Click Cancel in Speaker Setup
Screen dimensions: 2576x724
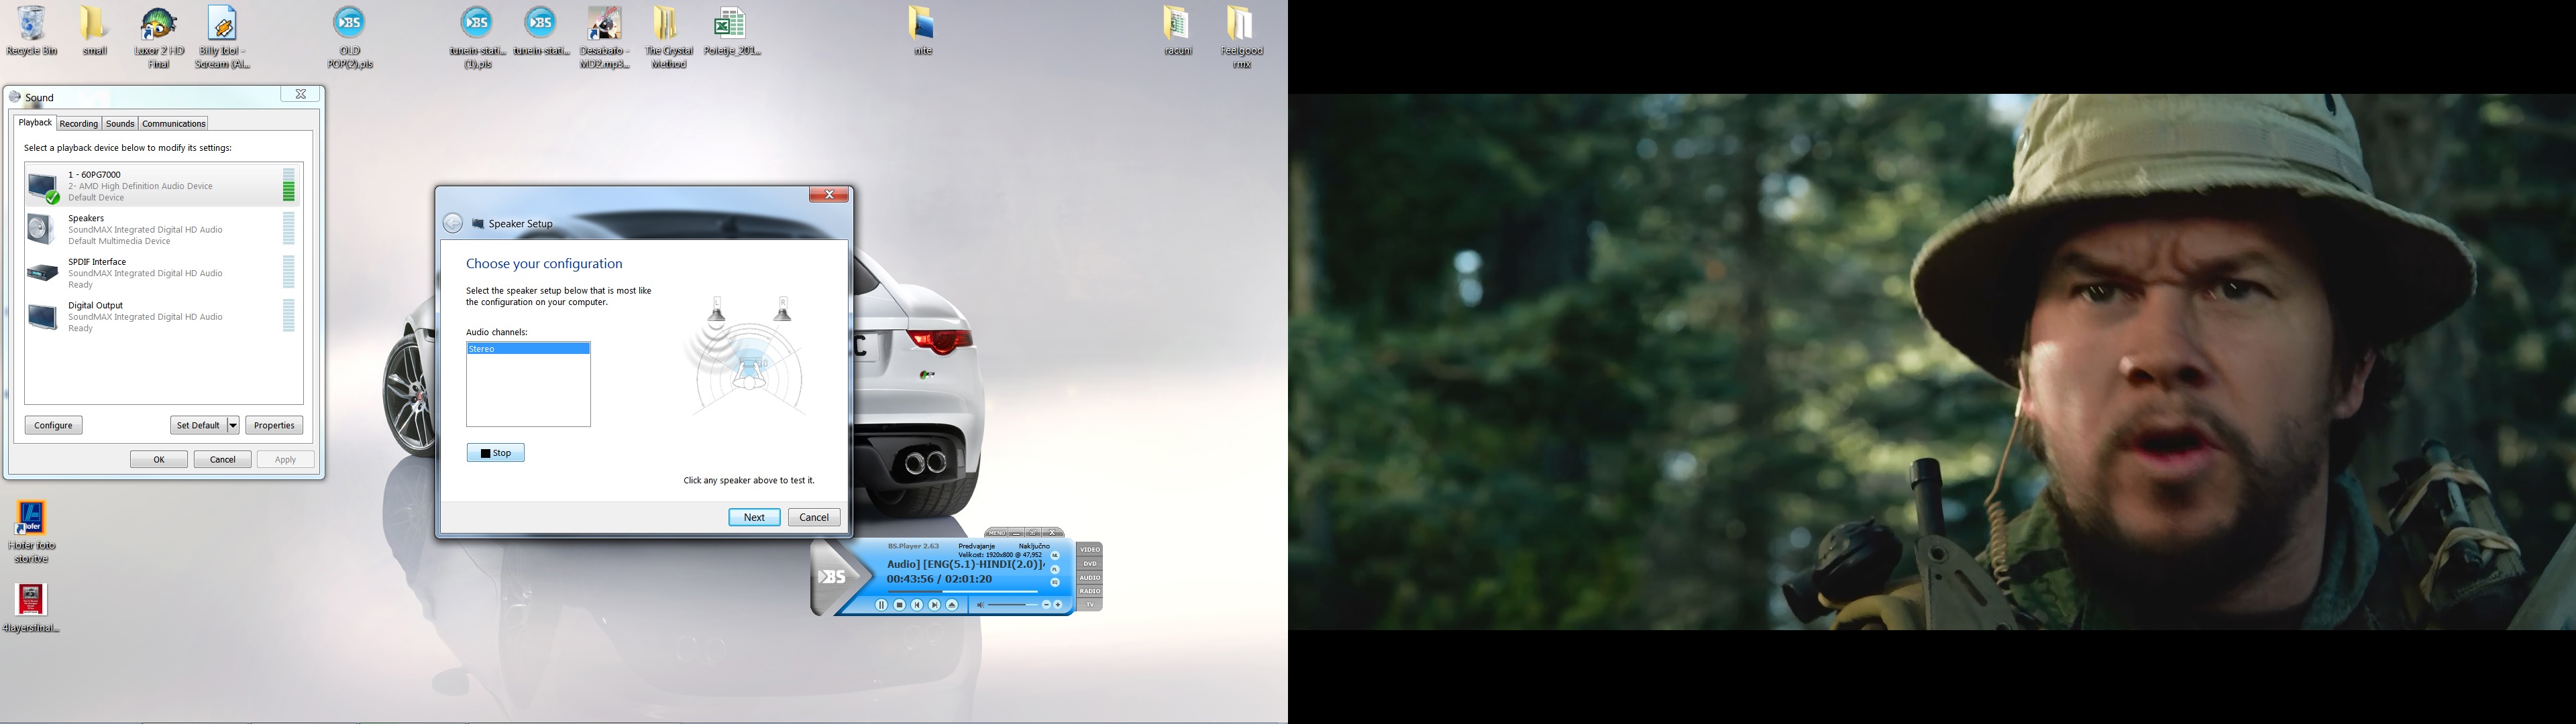point(814,517)
